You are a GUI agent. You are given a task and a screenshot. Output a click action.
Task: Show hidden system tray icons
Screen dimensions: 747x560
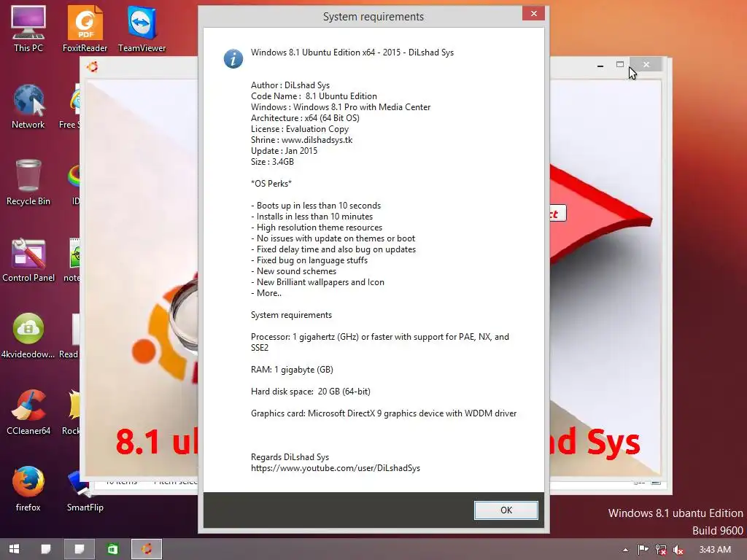click(x=625, y=550)
